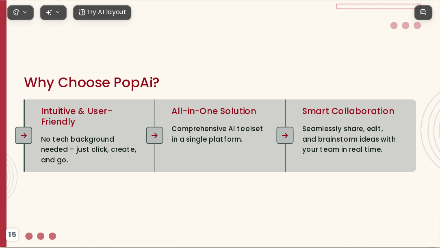Select the text Comprehensive AI toolset
Image resolution: width=440 pixels, height=248 pixels.
(x=217, y=134)
